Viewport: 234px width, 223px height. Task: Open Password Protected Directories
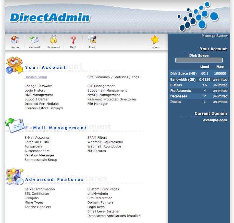[112, 99]
